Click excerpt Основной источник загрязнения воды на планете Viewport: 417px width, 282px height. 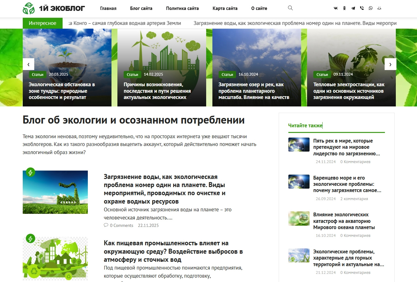point(168,214)
